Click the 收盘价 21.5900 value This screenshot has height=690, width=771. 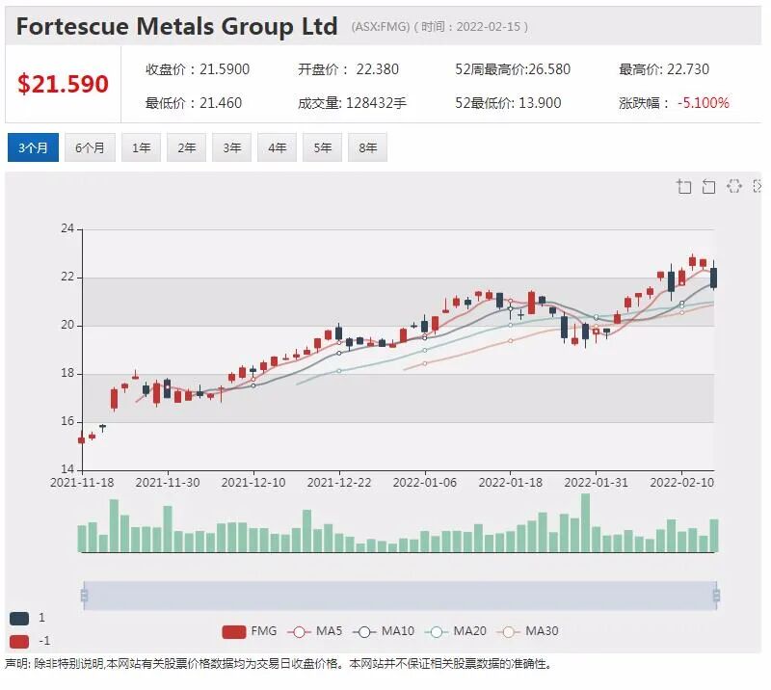198,69
